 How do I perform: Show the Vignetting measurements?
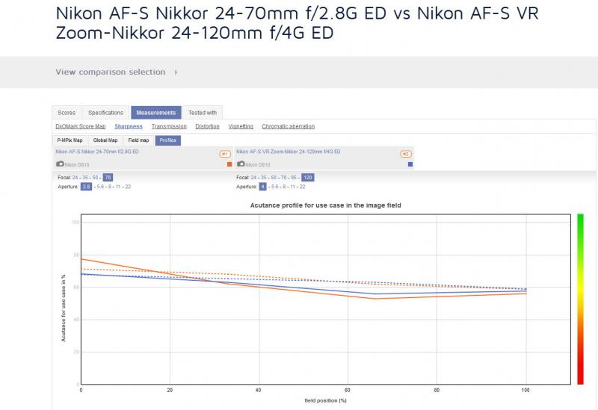(x=241, y=126)
